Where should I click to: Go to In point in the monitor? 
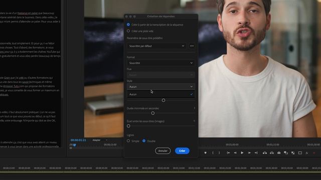228,153
